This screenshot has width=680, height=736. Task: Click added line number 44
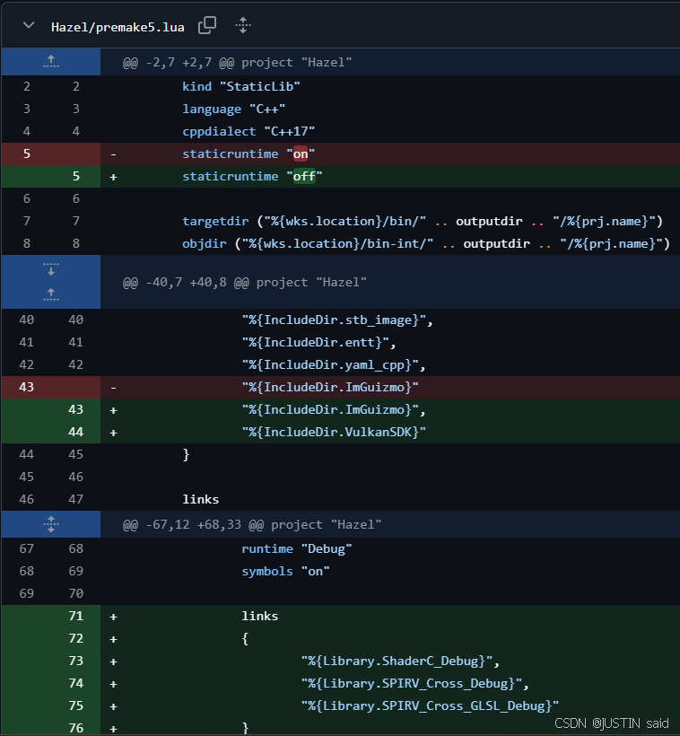[x=75, y=432]
